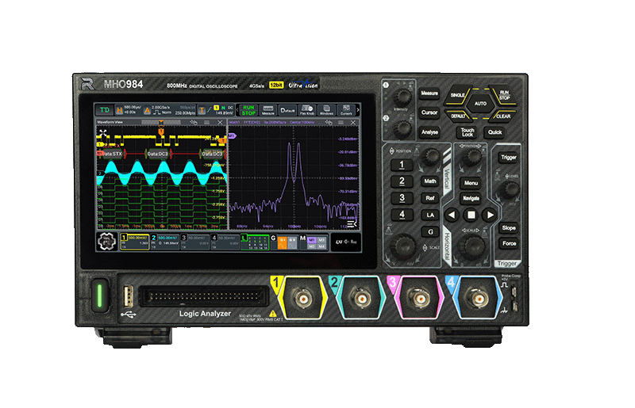Image resolution: width=635 pixels, height=408 pixels.
Task: Open the result list icon in the FFT window
Action: [x=352, y=223]
